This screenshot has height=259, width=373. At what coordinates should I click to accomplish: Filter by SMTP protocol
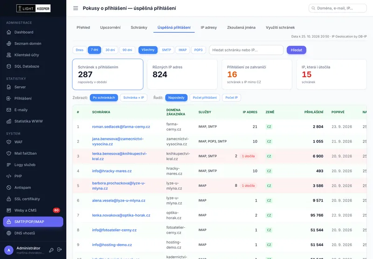click(166, 50)
